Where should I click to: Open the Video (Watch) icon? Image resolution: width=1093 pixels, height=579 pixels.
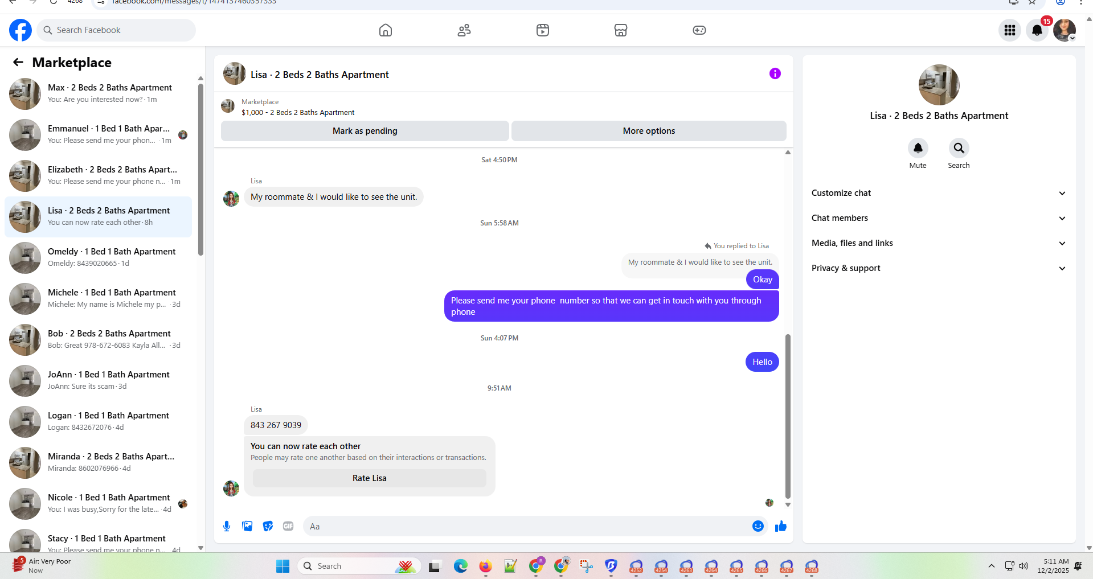[x=543, y=30]
